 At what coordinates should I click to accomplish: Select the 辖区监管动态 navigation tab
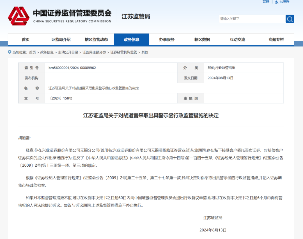coord(96,40)
